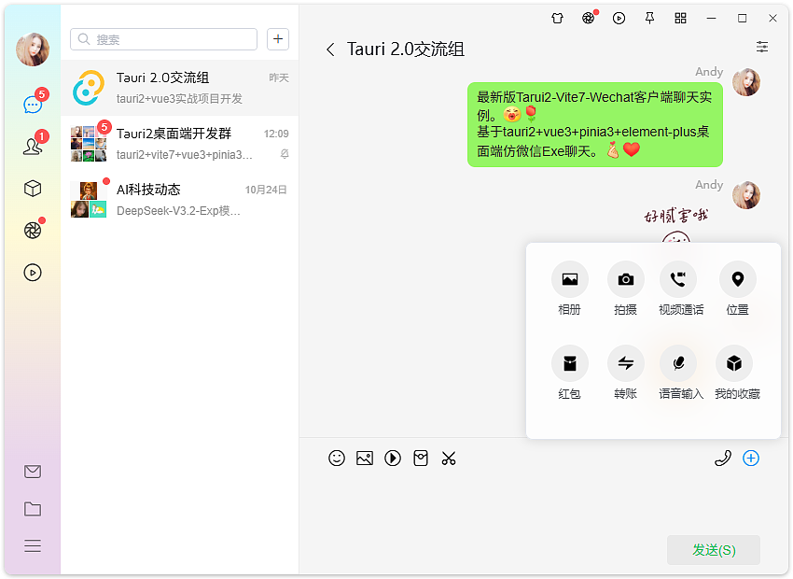The image size is (793, 579).
Task: Start a new chat with the plus button
Action: 277,39
